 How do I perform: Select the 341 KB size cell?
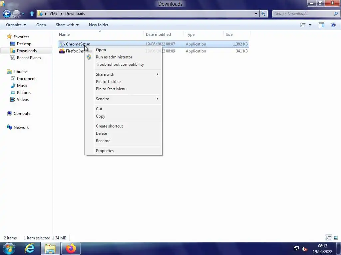point(242,51)
